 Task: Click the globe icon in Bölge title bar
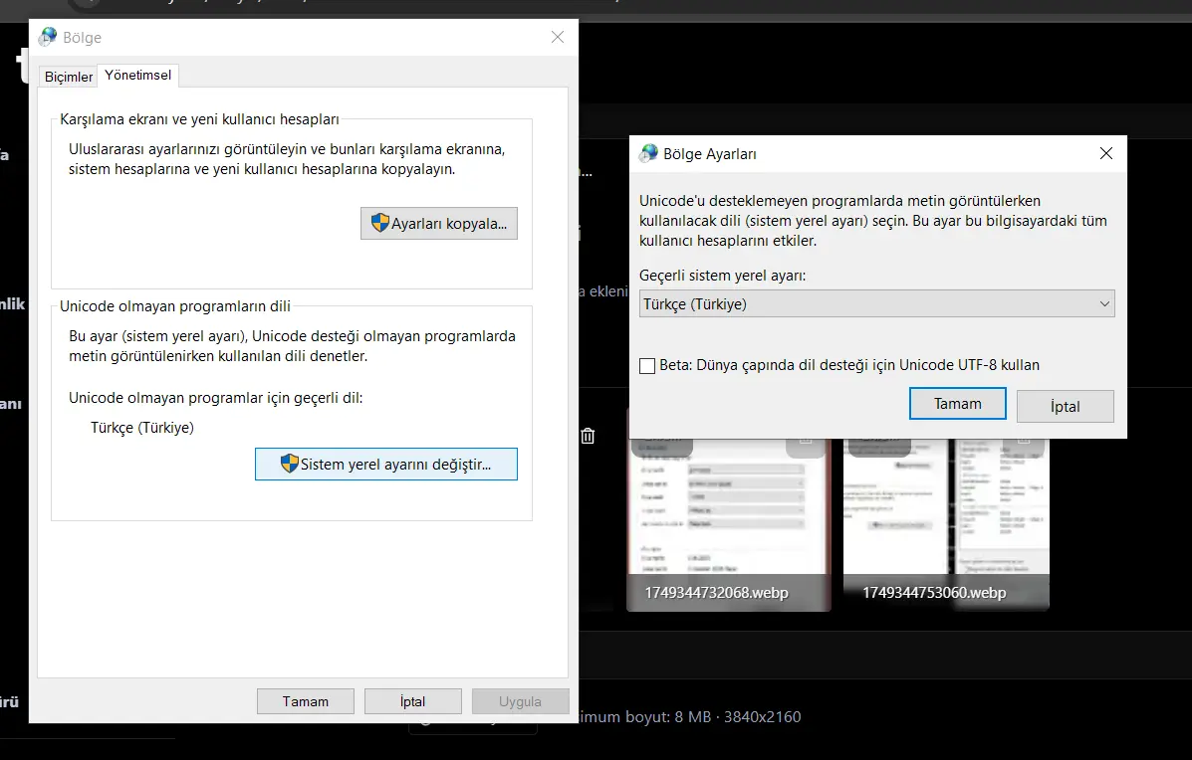(48, 37)
